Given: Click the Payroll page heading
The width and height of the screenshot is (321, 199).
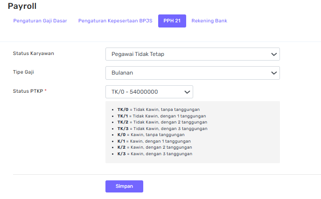Looking at the screenshot, I should tap(22, 6).
